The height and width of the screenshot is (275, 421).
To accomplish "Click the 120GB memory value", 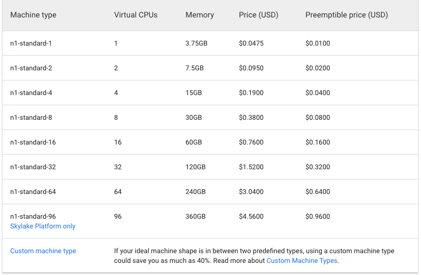I will coord(196,167).
